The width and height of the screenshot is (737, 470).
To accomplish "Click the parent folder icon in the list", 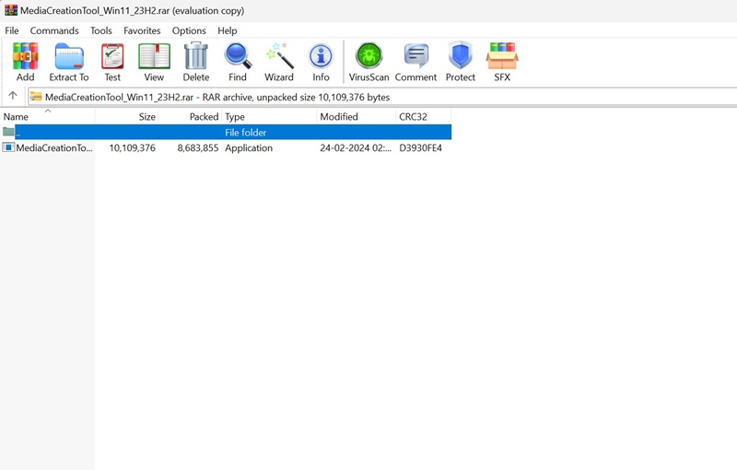I will pyautogui.click(x=8, y=132).
